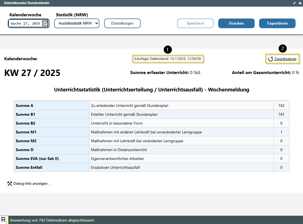Click the Summe D row label
Image resolution: width=303 pixels, height=224 pixels.
(25, 150)
